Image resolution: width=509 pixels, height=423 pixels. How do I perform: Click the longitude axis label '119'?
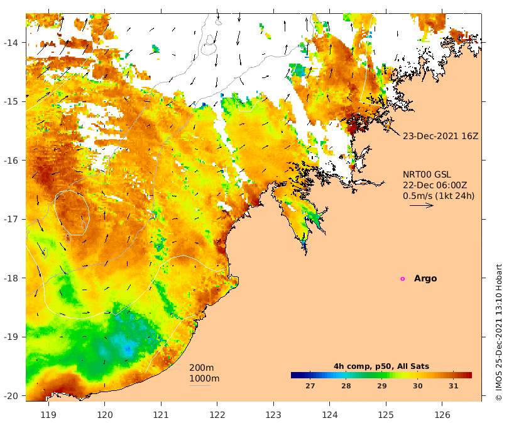[48, 415]
